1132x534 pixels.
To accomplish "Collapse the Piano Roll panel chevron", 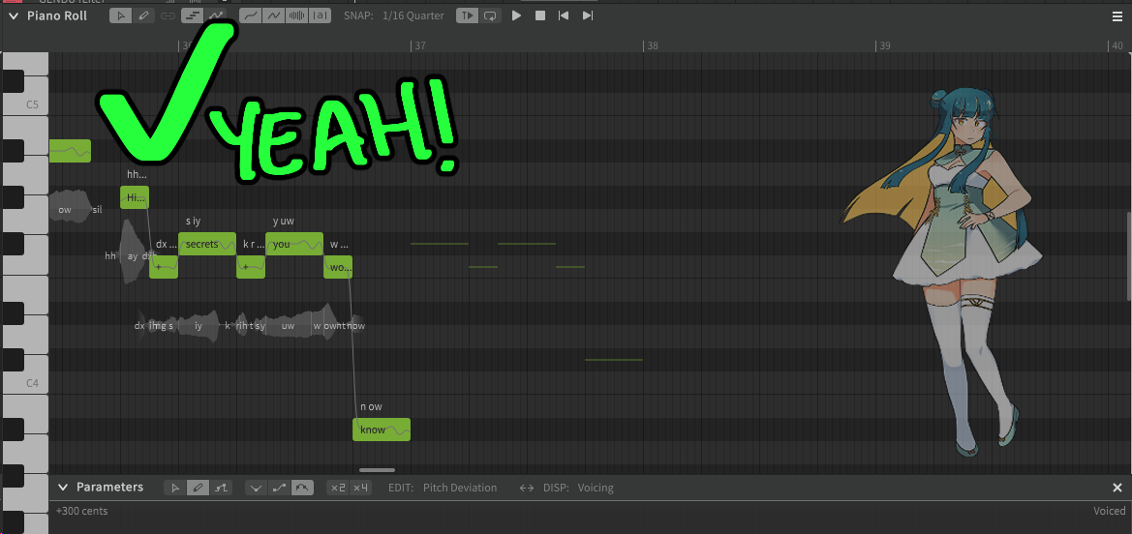I will click(x=14, y=15).
